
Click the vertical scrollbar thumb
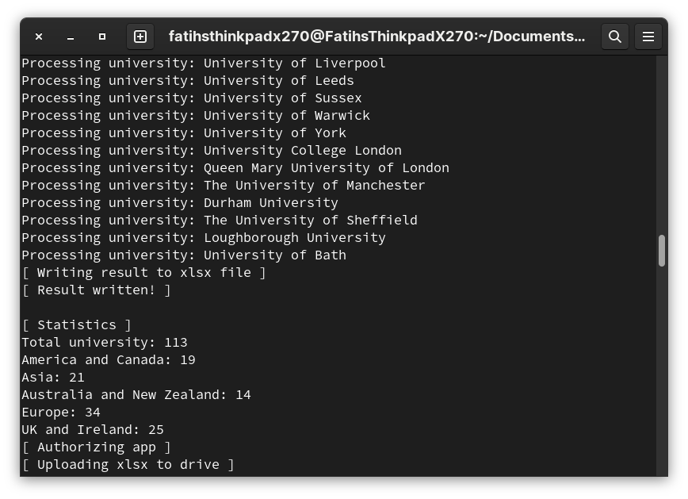point(662,251)
